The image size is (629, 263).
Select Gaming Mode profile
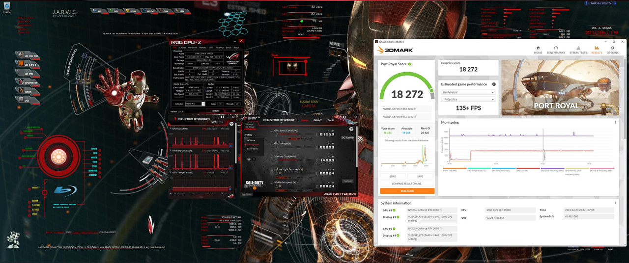point(253,144)
